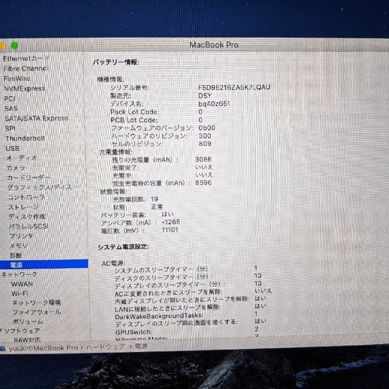Select ボリューム in sidebar

(28, 322)
